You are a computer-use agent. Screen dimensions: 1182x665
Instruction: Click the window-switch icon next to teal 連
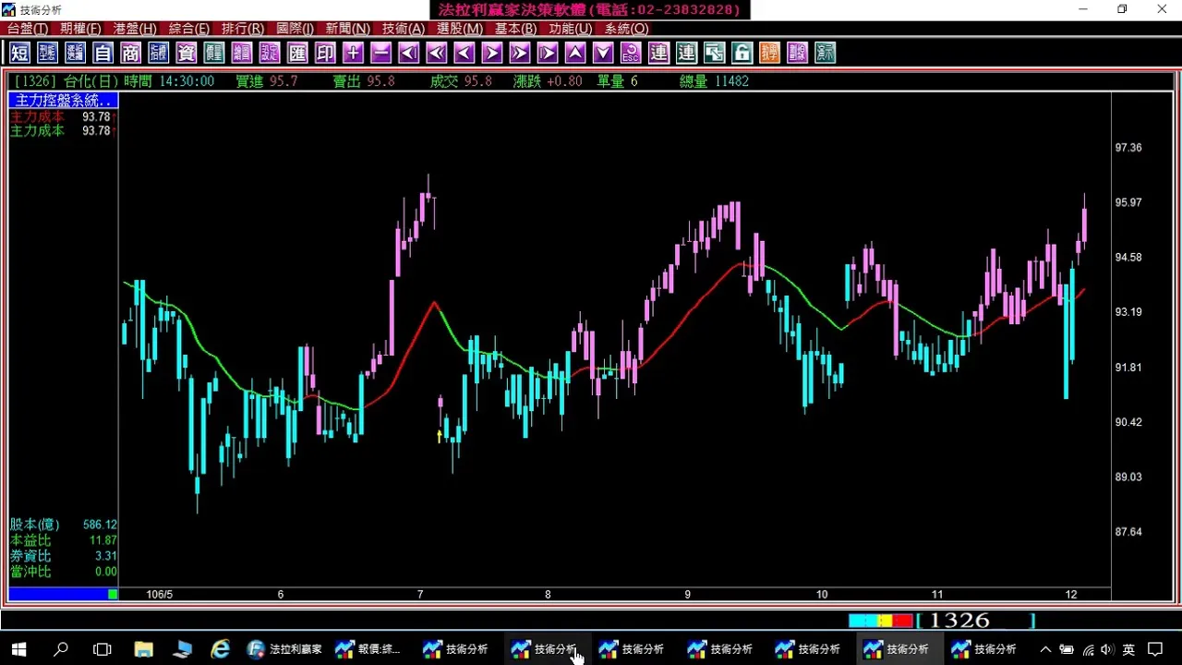click(x=713, y=53)
